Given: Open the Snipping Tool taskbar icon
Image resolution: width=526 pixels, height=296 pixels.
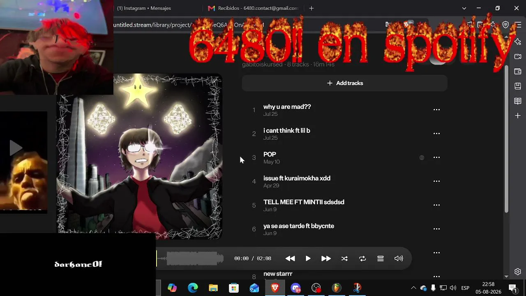Looking at the screenshot, I should [357, 288].
